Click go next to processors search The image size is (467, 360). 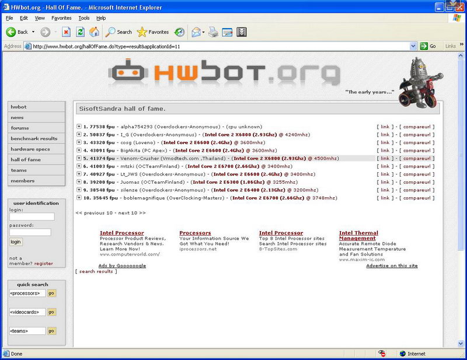(x=51, y=293)
